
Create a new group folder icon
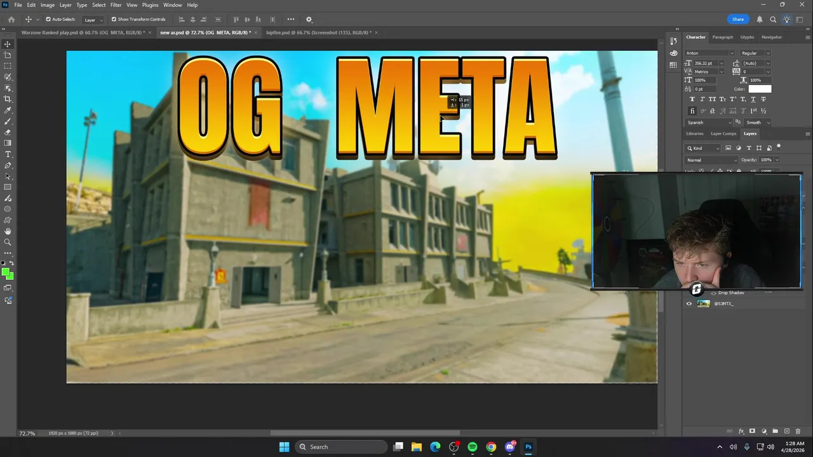click(x=775, y=431)
